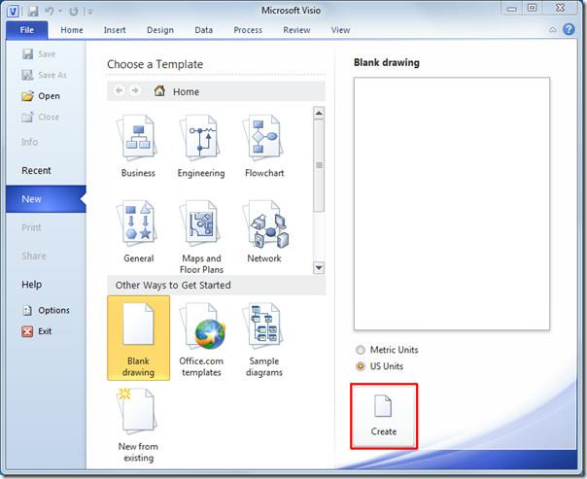Click Exit in the sidebar
Viewport: 587px width, 479px height.
[x=37, y=331]
